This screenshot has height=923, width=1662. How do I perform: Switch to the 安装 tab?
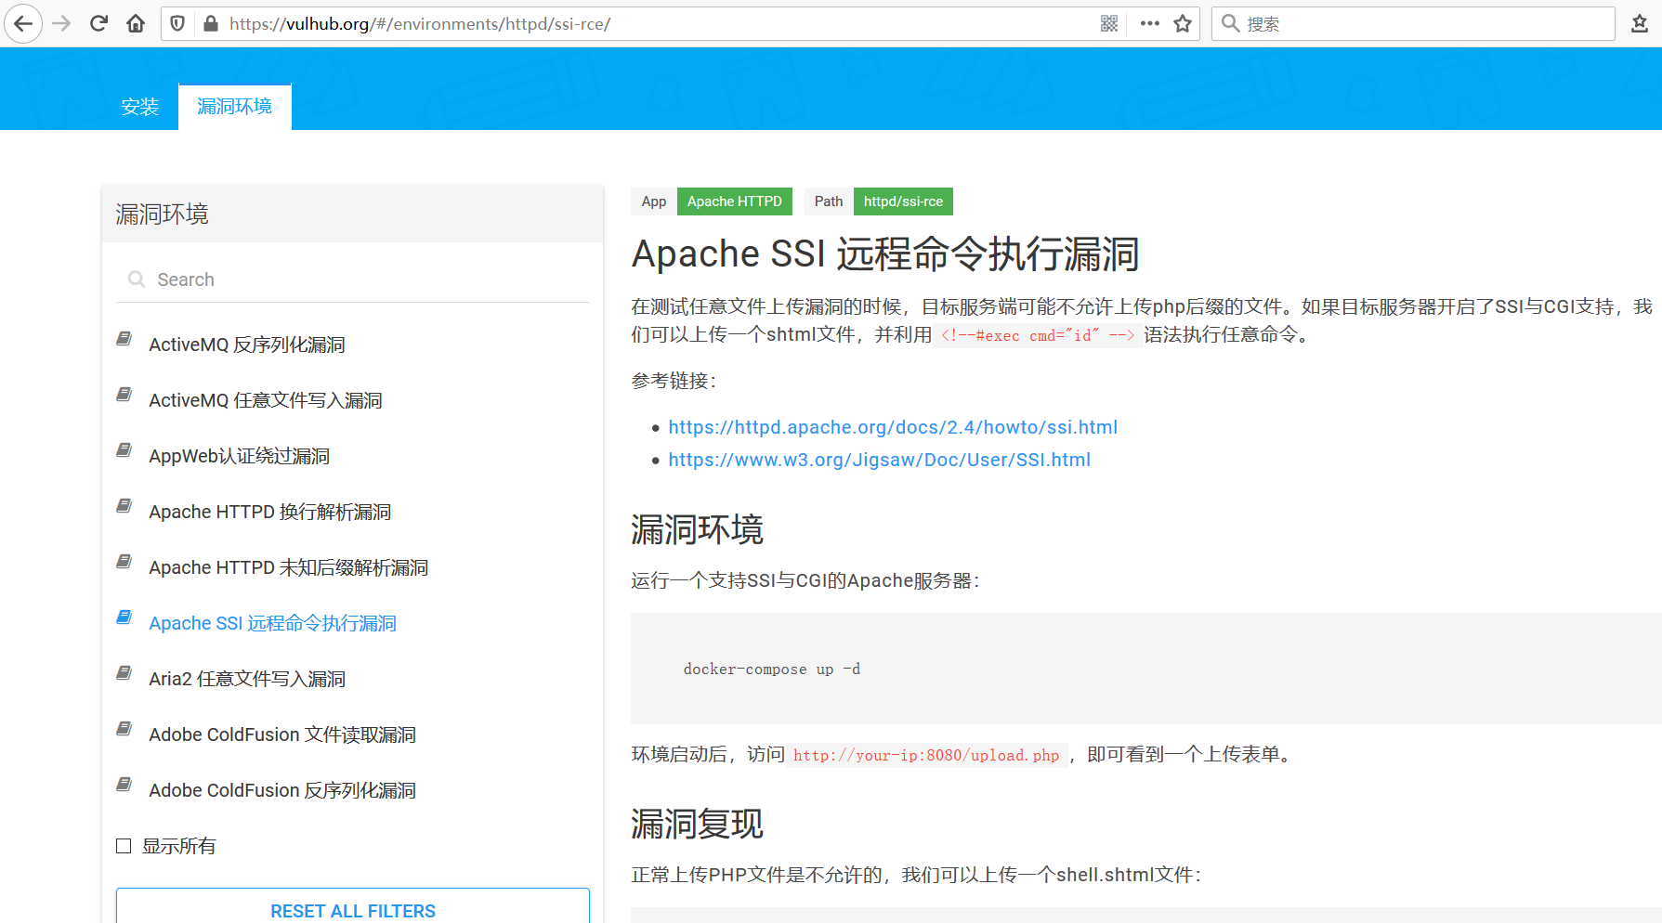(140, 107)
